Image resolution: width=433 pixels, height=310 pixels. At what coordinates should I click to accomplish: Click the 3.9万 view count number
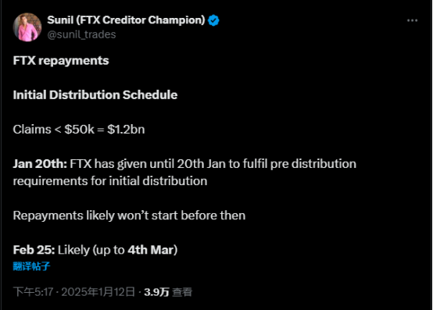click(x=156, y=292)
